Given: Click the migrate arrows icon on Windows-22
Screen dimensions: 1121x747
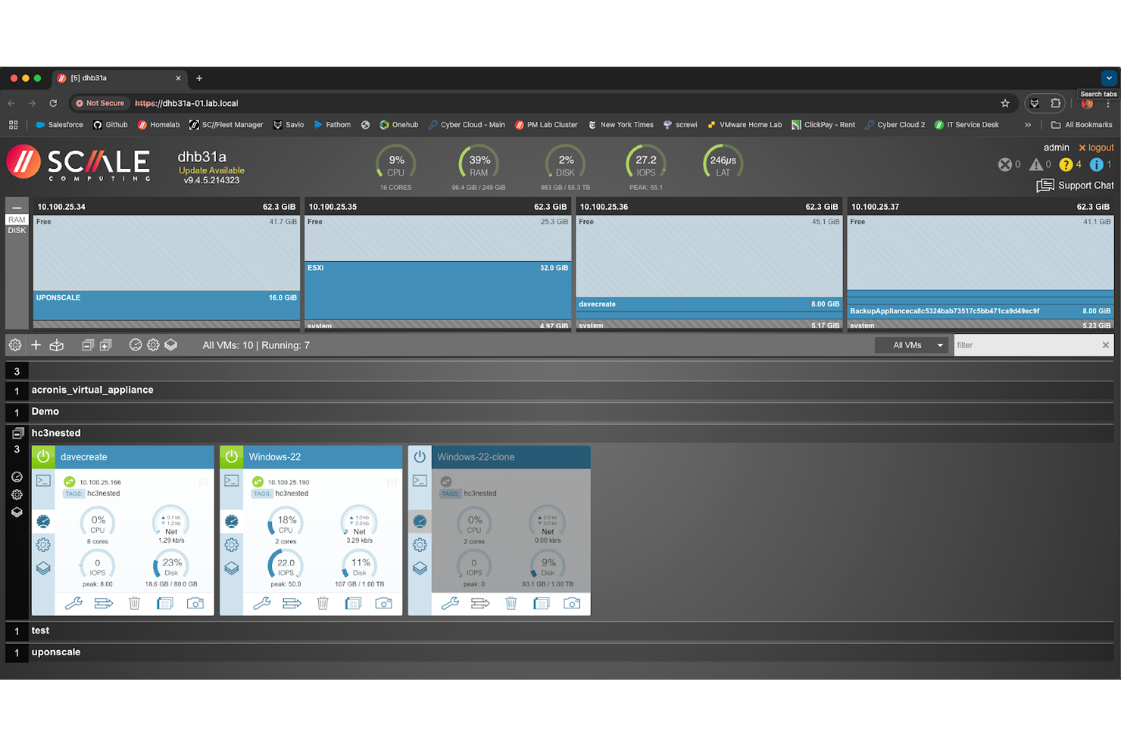Looking at the screenshot, I should (292, 603).
